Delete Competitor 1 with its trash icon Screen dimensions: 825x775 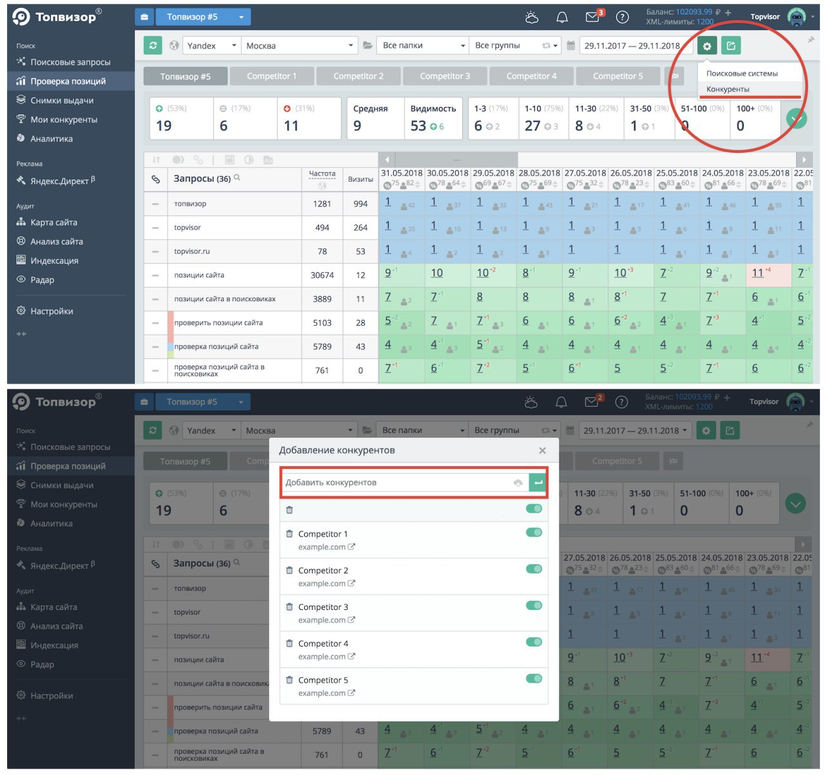pos(289,534)
